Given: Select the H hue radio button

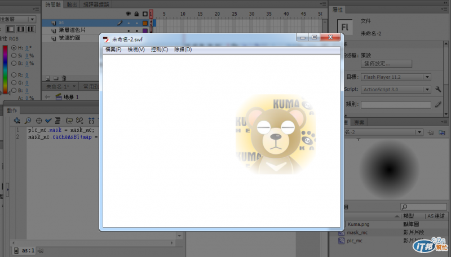Looking at the screenshot, I should [x=14, y=48].
